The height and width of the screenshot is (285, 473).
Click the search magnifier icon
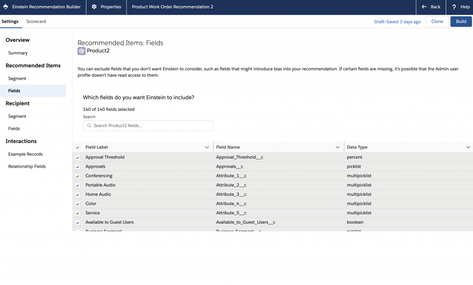[89, 126]
